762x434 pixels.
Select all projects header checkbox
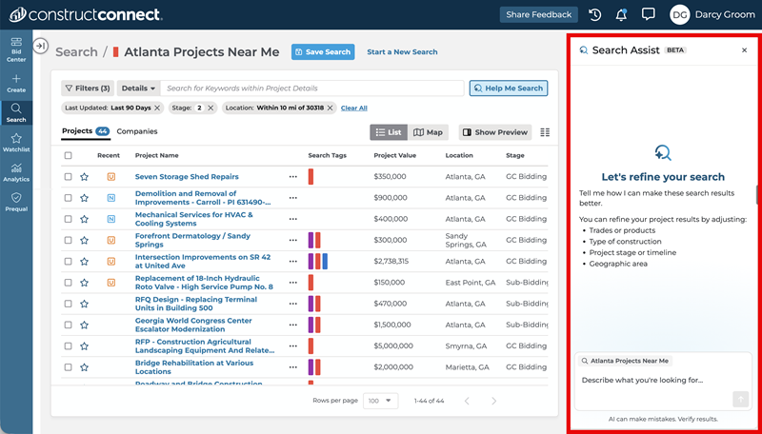pos(68,155)
